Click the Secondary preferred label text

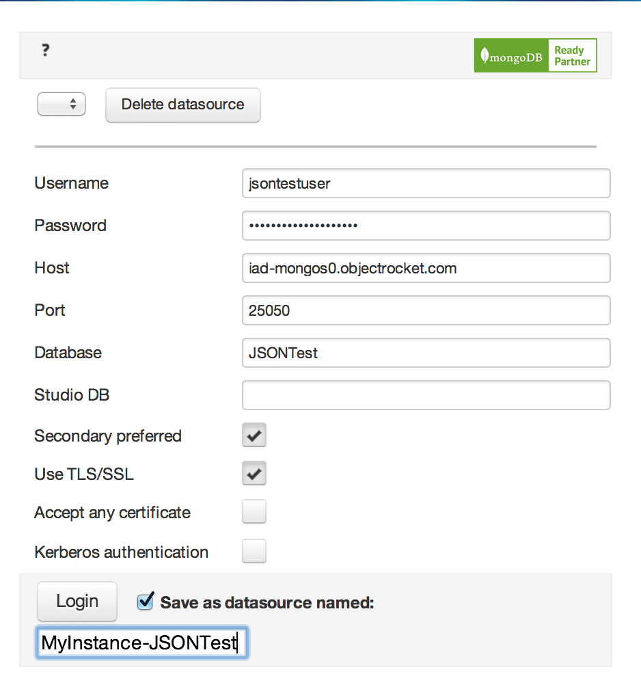coord(107,435)
